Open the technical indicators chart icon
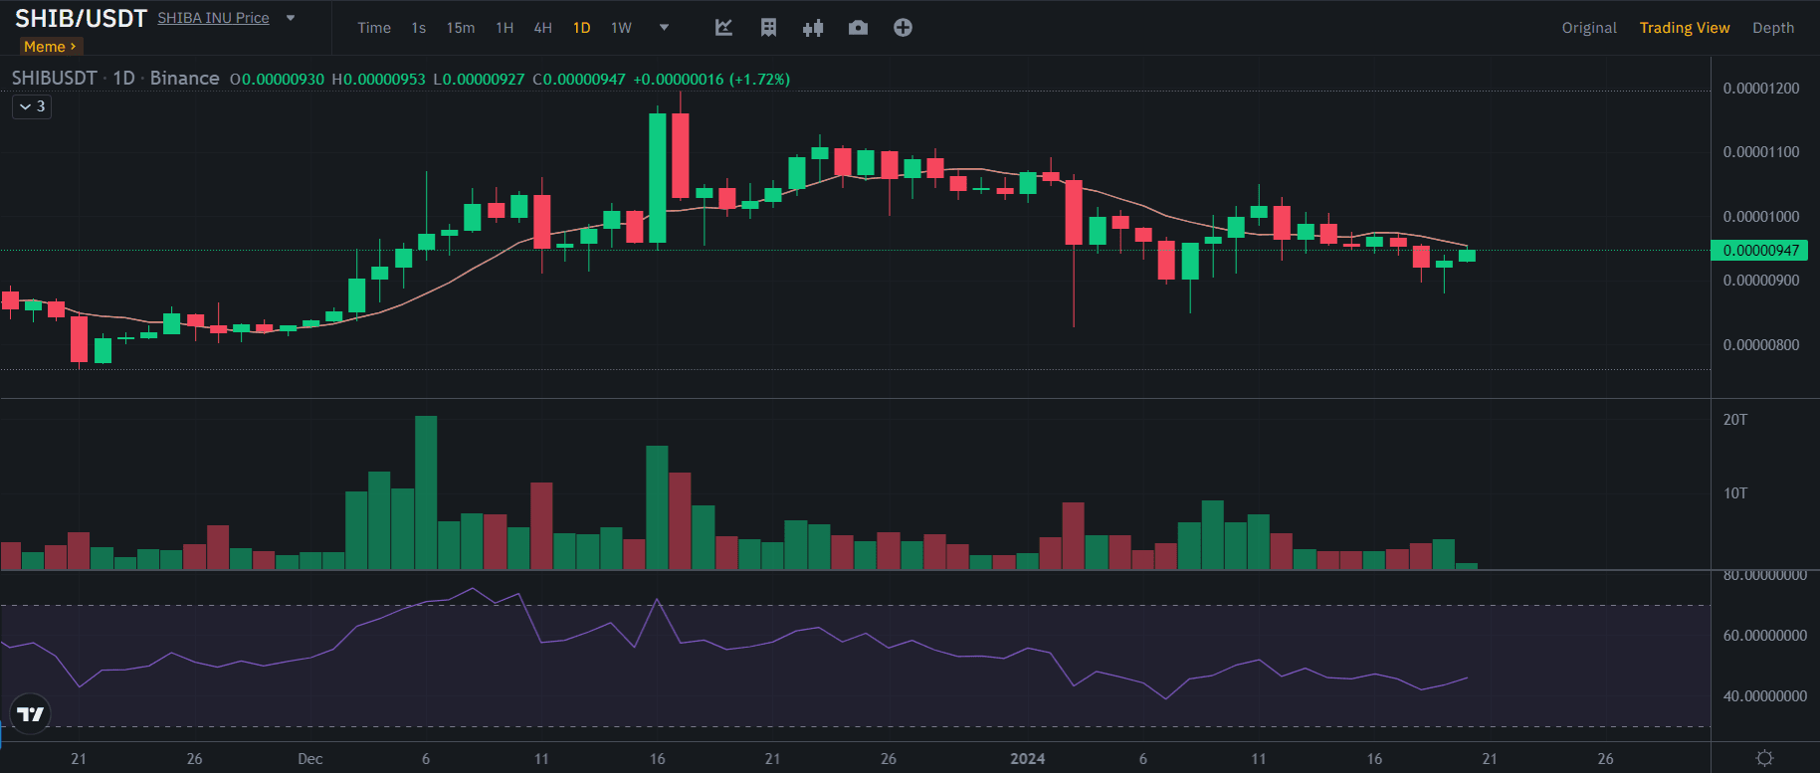 pos(723,28)
